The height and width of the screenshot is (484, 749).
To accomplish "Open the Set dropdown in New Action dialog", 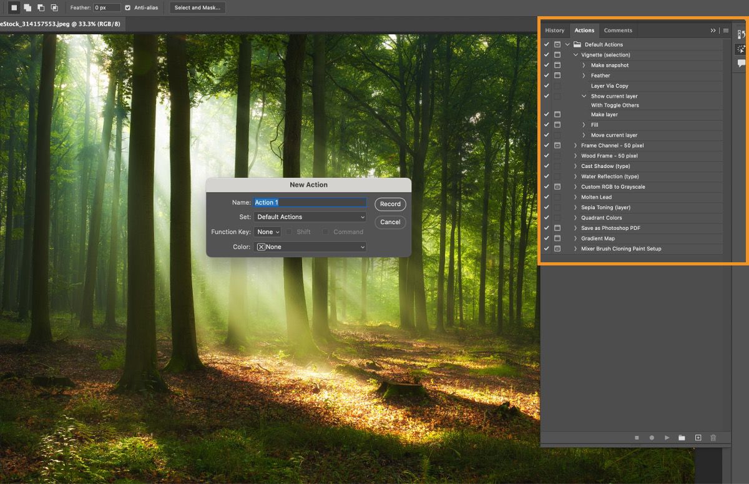I will pos(310,217).
